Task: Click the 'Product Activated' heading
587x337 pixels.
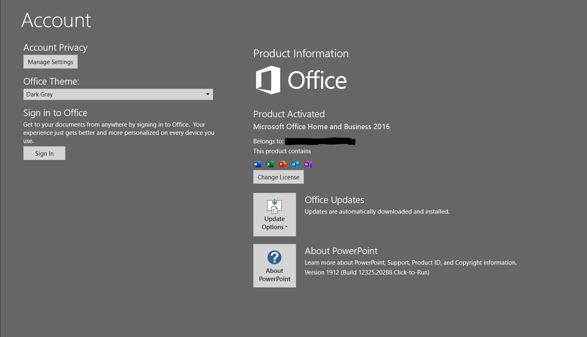Action: [289, 114]
